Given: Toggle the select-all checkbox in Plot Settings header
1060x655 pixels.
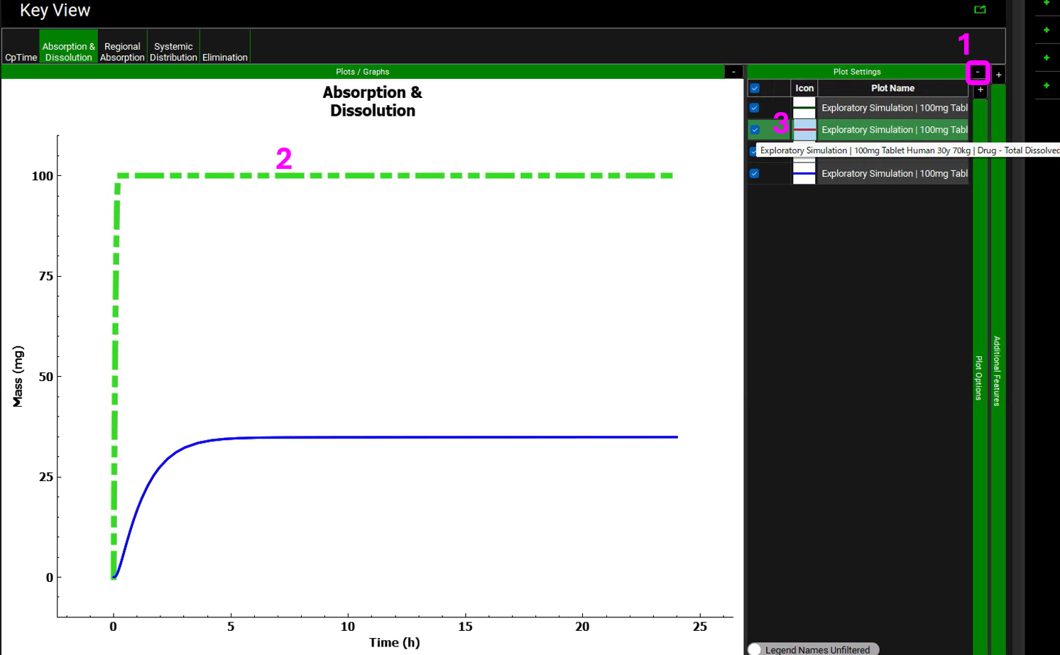Looking at the screenshot, I should tap(755, 89).
